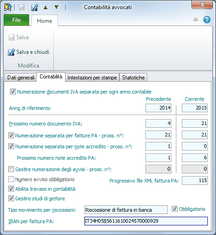216x235 pixels.
Task: Go to previous record with up arrow
Action: (46, 7)
